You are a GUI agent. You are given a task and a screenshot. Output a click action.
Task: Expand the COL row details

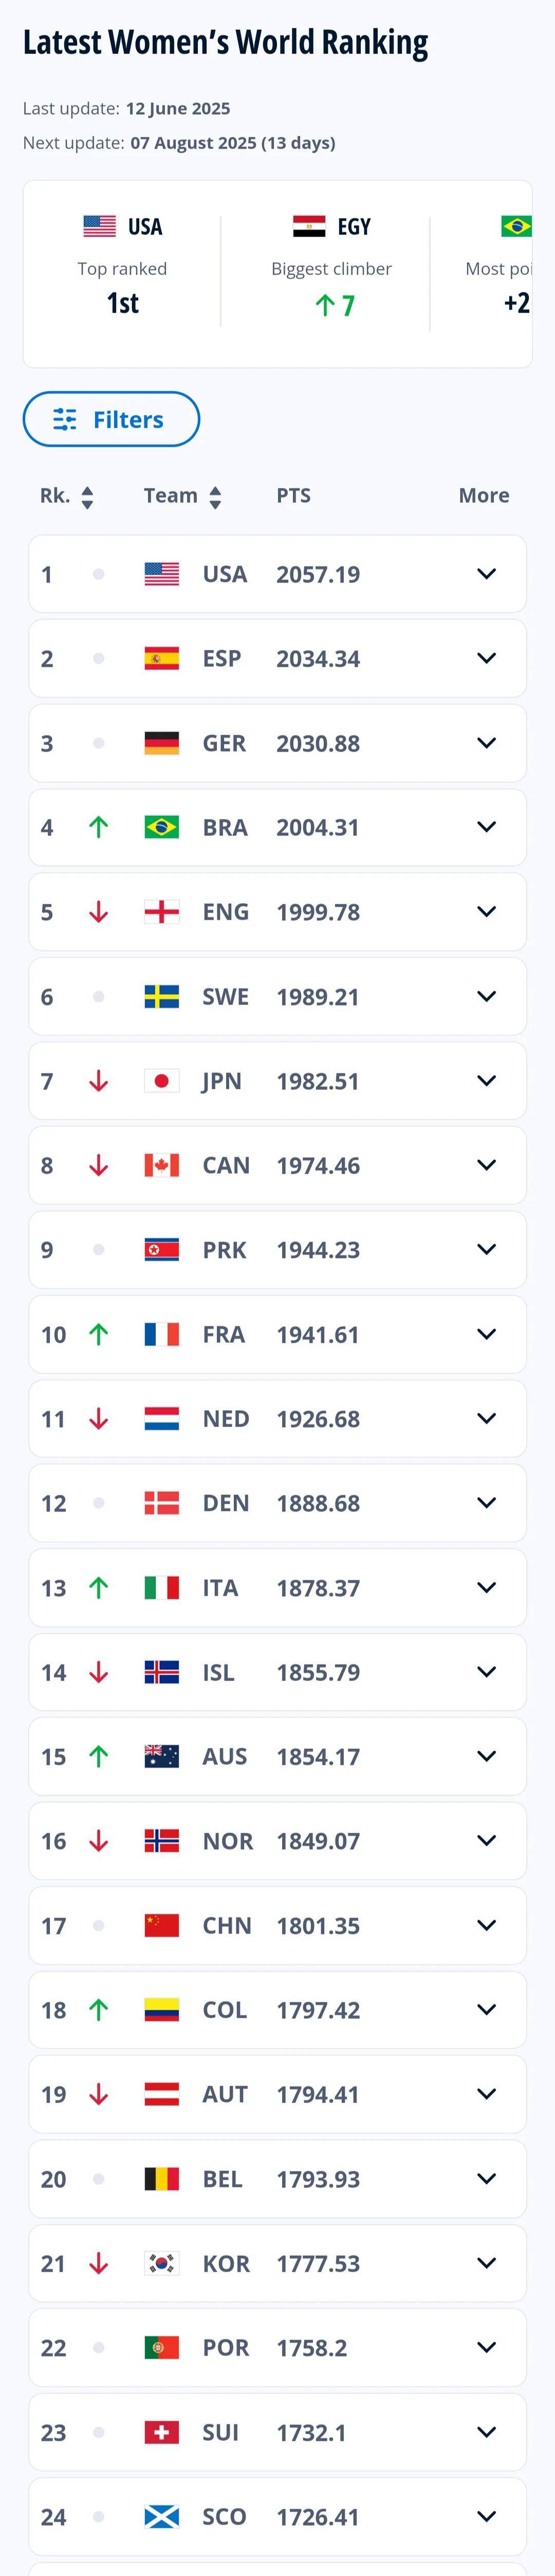487,2010
